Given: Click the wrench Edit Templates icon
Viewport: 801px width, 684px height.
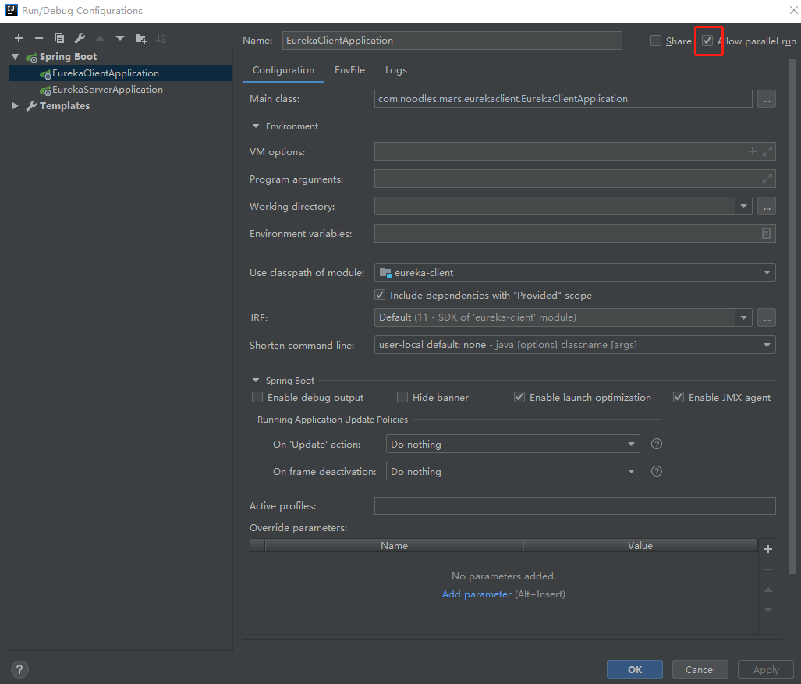Looking at the screenshot, I should pyautogui.click(x=80, y=38).
